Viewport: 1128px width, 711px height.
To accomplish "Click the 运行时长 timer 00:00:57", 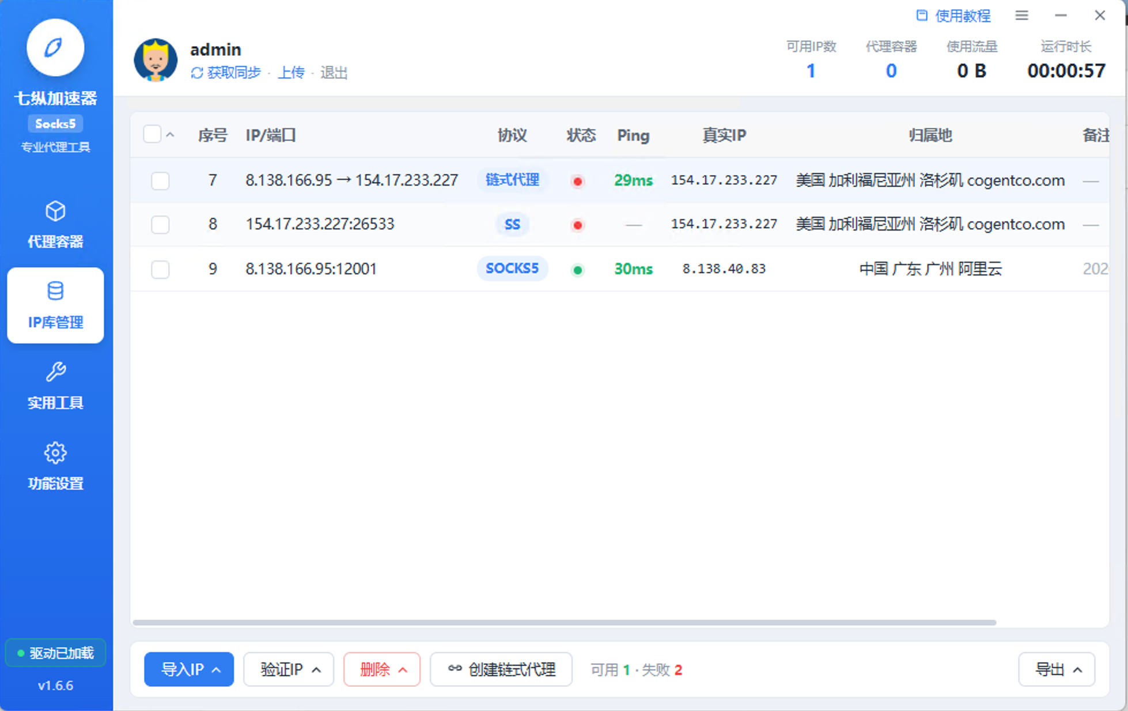I will click(x=1066, y=71).
